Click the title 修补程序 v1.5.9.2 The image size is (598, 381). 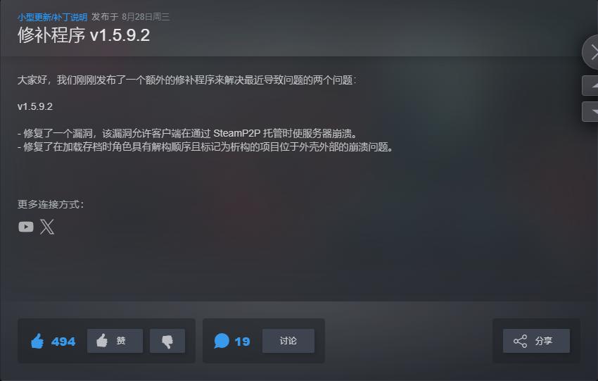[84, 35]
